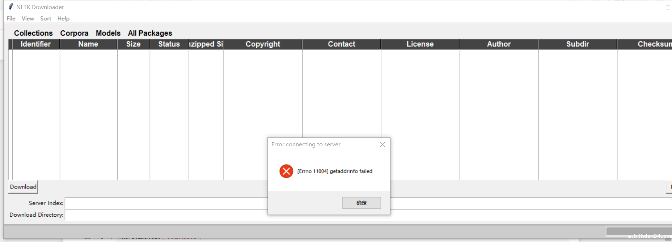
Task: Click the download progress bar
Action: (639, 231)
